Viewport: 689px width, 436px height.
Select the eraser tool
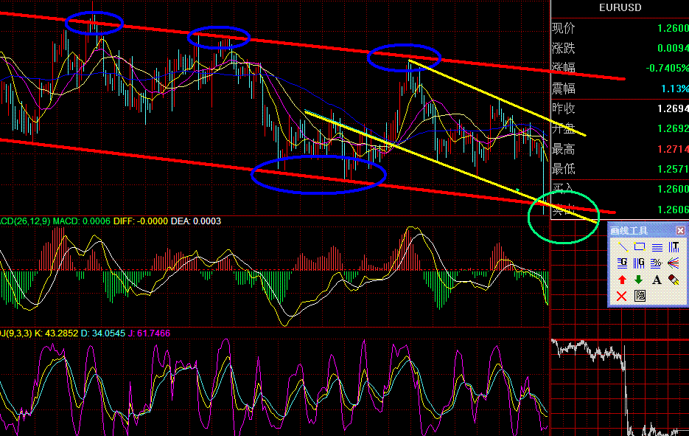pos(674,280)
